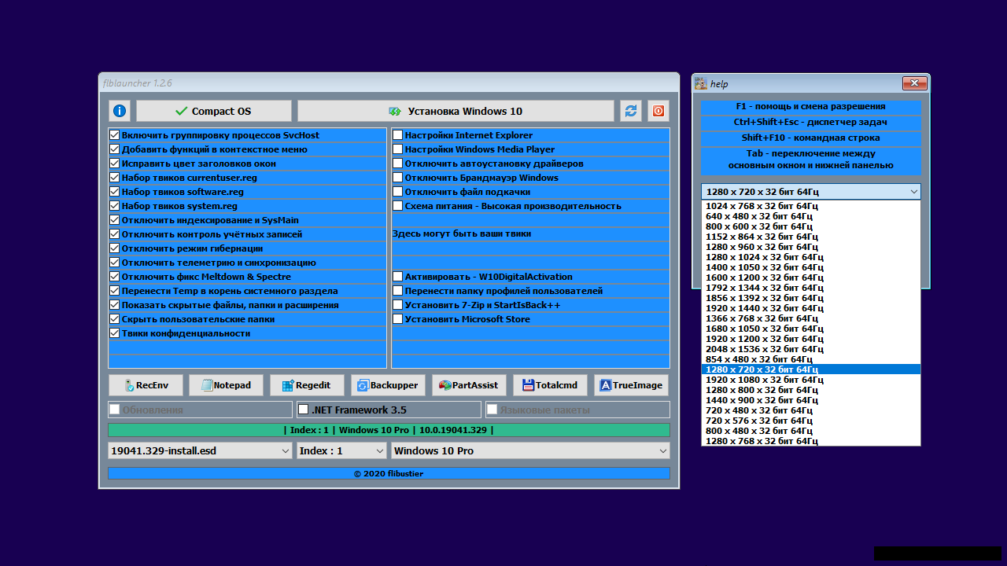
Task: Open the Index : 1 dropdown
Action: click(x=341, y=450)
